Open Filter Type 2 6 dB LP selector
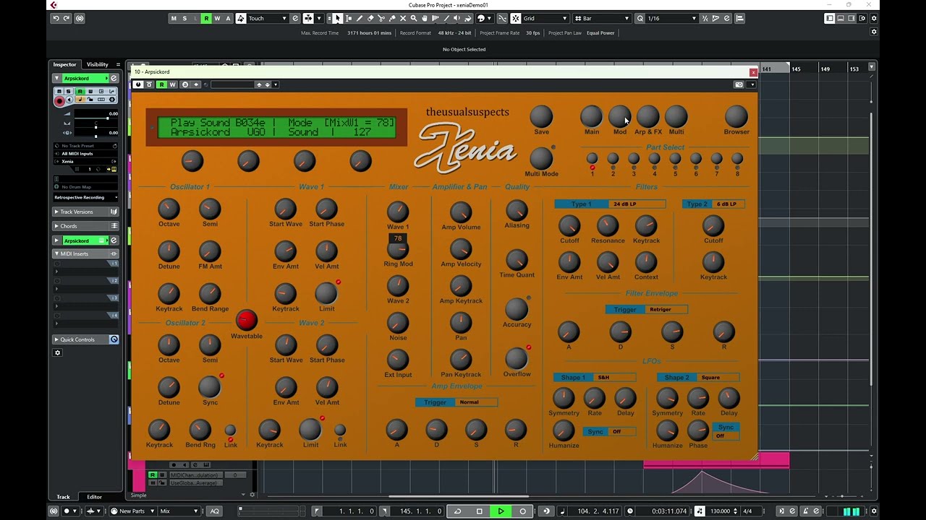The height and width of the screenshot is (520, 926). 713,204
